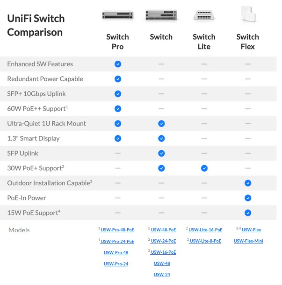Click the Switch Flex product image

point(248,14)
